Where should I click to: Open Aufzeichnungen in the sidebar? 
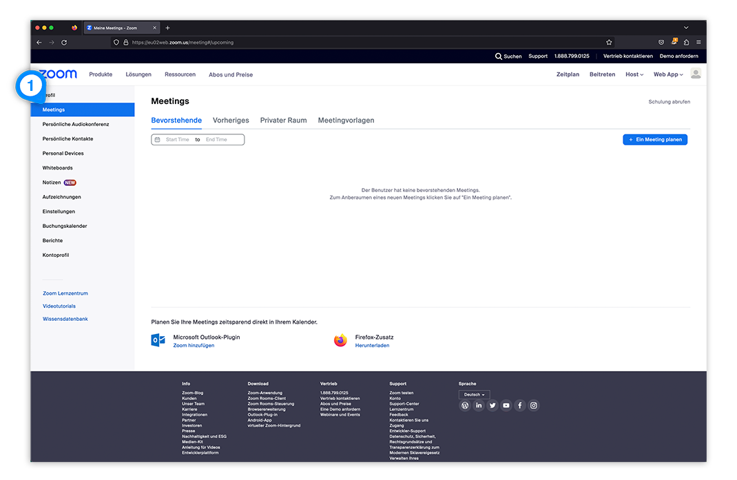tap(62, 197)
